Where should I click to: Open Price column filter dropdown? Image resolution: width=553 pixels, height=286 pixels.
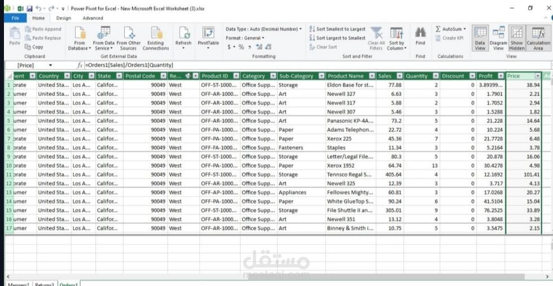coord(537,76)
